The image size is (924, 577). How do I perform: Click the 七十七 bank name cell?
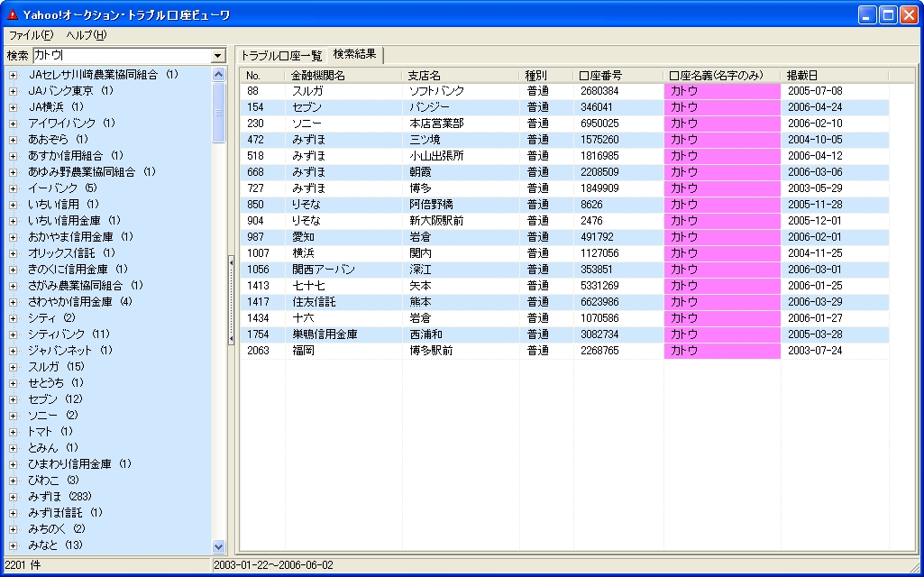343,286
